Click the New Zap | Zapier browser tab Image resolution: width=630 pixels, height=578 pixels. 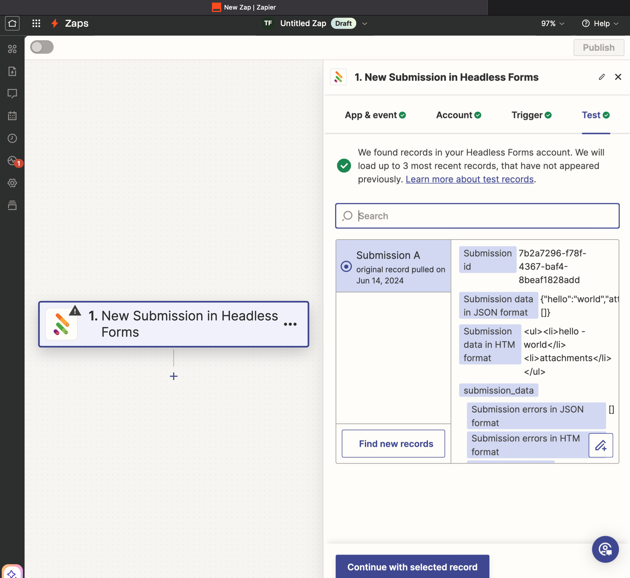pyautogui.click(x=244, y=7)
